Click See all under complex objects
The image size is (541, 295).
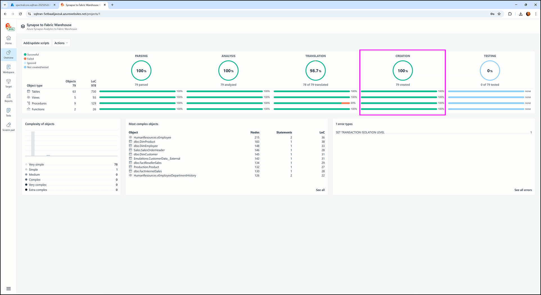(x=320, y=190)
